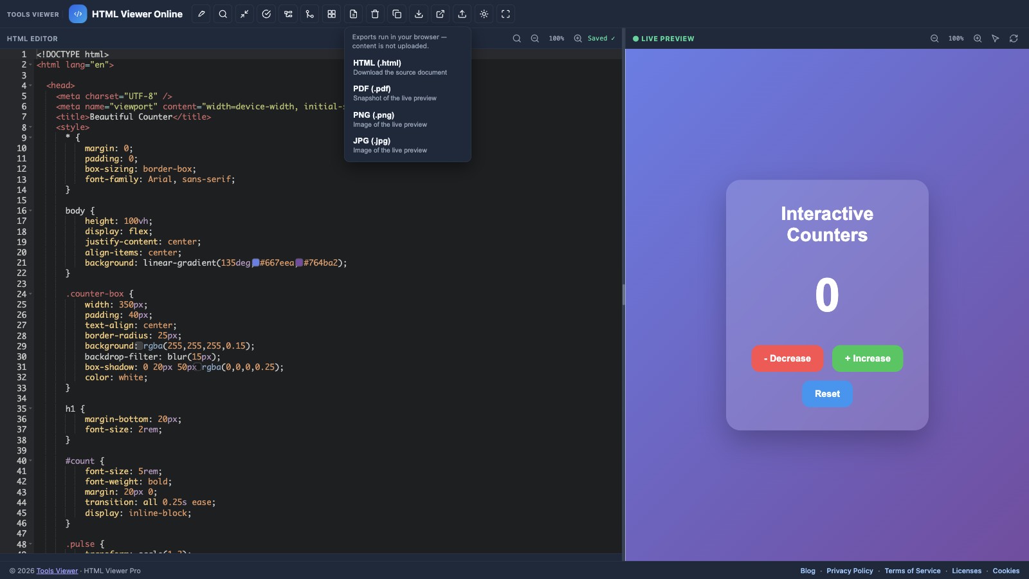
Task: Click the #764ba2 color swatch
Action: click(299, 262)
